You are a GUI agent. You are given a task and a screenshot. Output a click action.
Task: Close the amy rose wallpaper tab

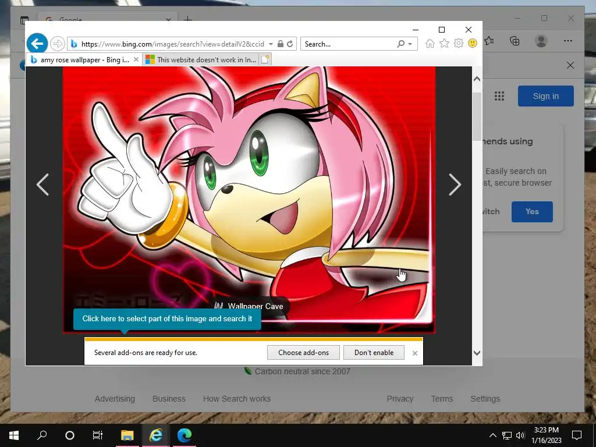(x=136, y=60)
